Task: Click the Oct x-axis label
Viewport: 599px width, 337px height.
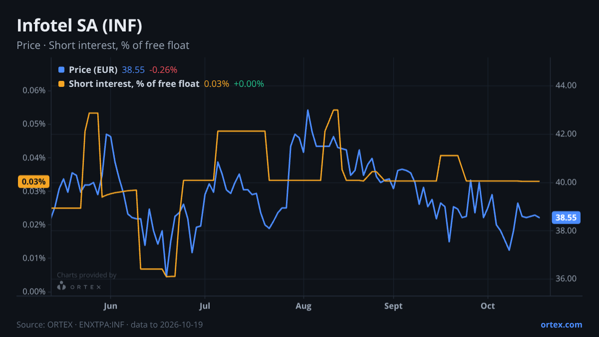Action: point(488,306)
